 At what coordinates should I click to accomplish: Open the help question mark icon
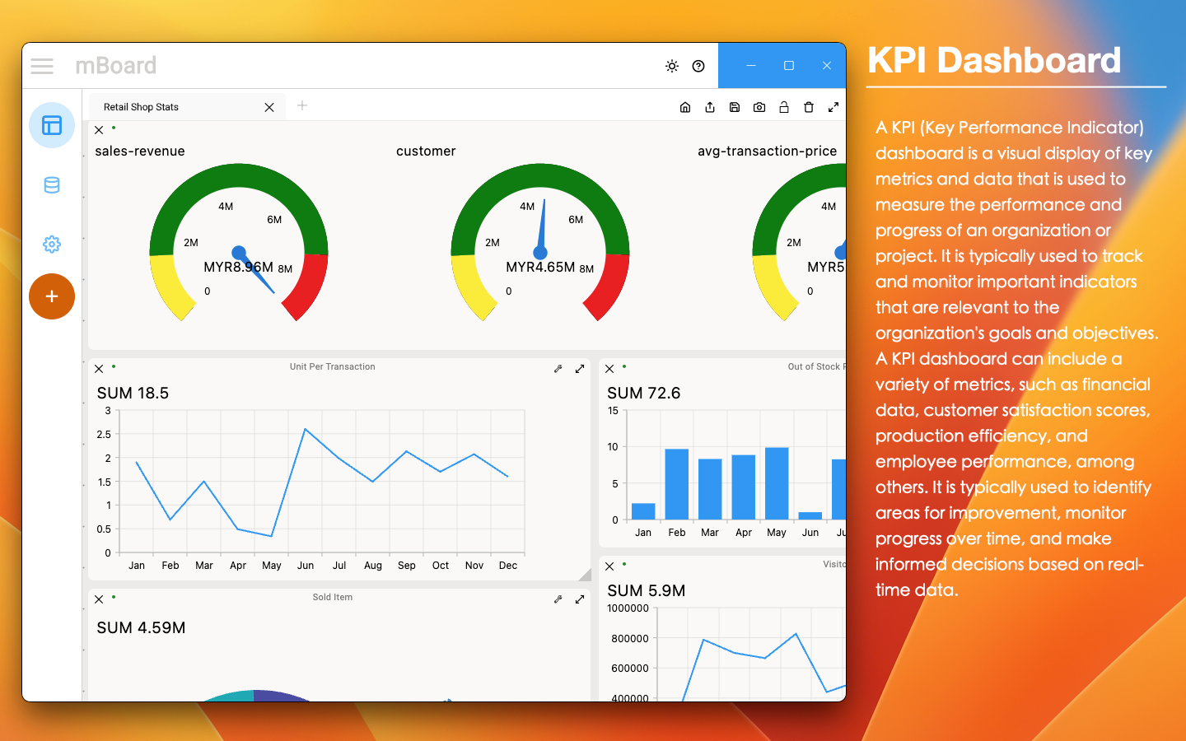(698, 66)
